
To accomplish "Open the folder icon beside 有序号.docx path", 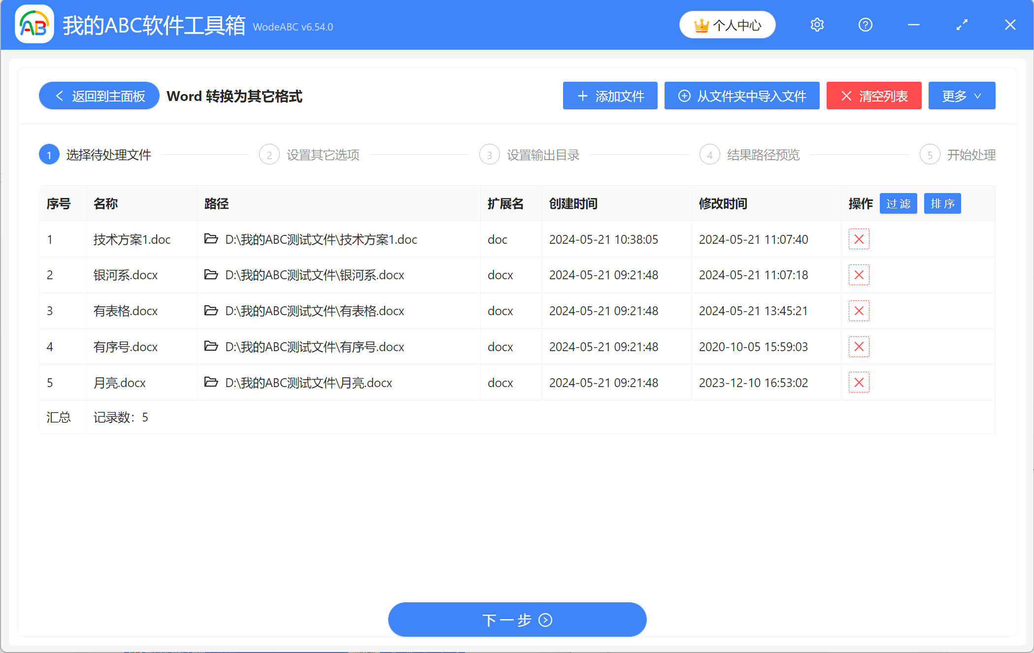I will 211,347.
